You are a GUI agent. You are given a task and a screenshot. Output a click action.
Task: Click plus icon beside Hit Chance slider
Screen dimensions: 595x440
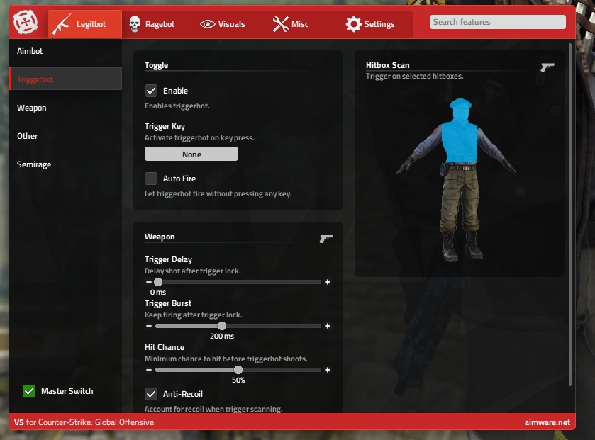pyautogui.click(x=328, y=370)
